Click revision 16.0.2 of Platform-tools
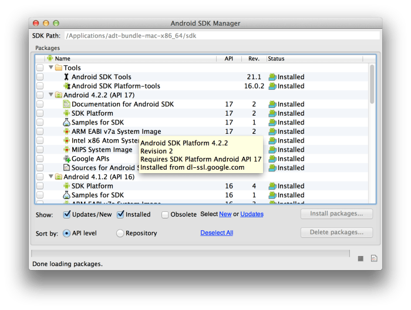Image resolution: width=411 pixels, height=310 pixels. [254, 86]
